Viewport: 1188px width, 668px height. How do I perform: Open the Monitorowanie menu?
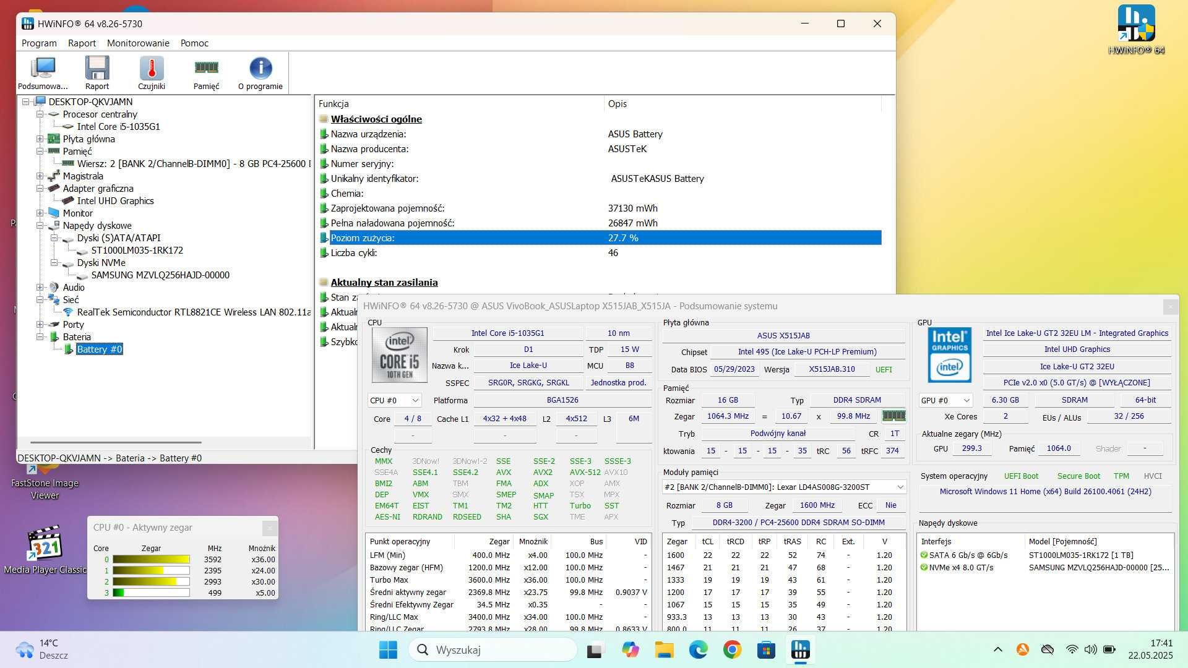[138, 43]
